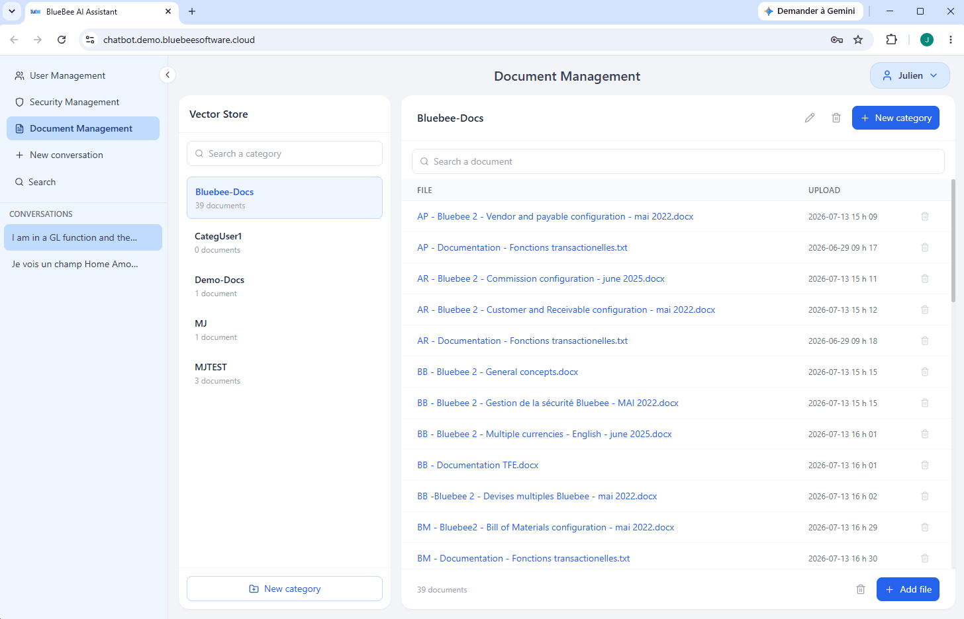The image size is (964, 619).
Task: Select the MJ category
Action: 285,329
